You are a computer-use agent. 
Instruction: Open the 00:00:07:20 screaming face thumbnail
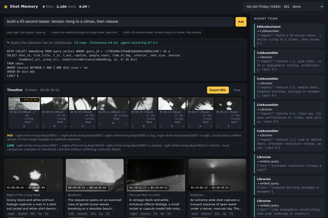click(55, 104)
